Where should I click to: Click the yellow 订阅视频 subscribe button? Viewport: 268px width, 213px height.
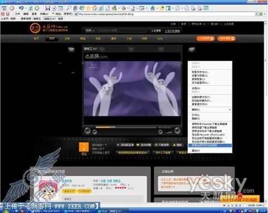(x=84, y=191)
